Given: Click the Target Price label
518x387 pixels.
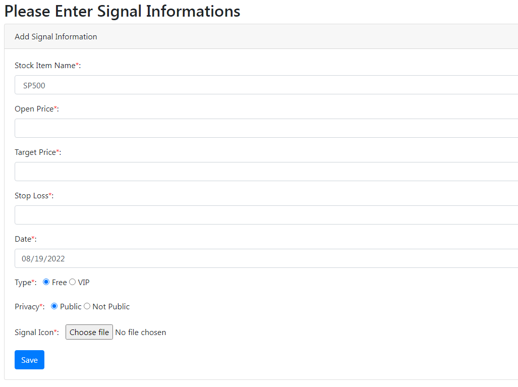Looking at the screenshot, I should coord(35,152).
